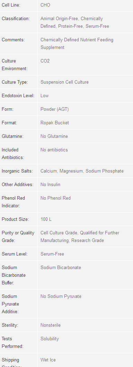Click the No Glutamine value
The image size is (133, 367).
[x=54, y=136]
